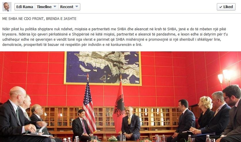Click the man seated beside the Albanian flag
The width and height of the screenshot is (241, 142).
click(x=131, y=123)
